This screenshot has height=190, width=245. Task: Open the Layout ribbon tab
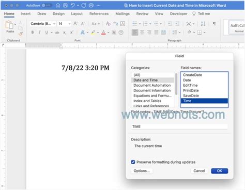click(77, 14)
